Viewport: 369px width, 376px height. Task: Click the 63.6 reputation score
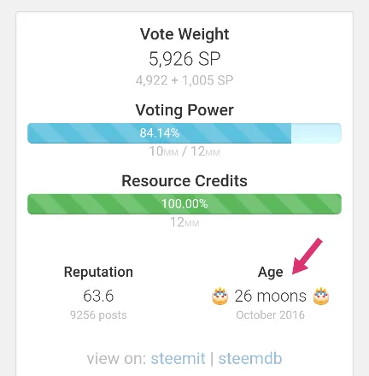pos(98,296)
